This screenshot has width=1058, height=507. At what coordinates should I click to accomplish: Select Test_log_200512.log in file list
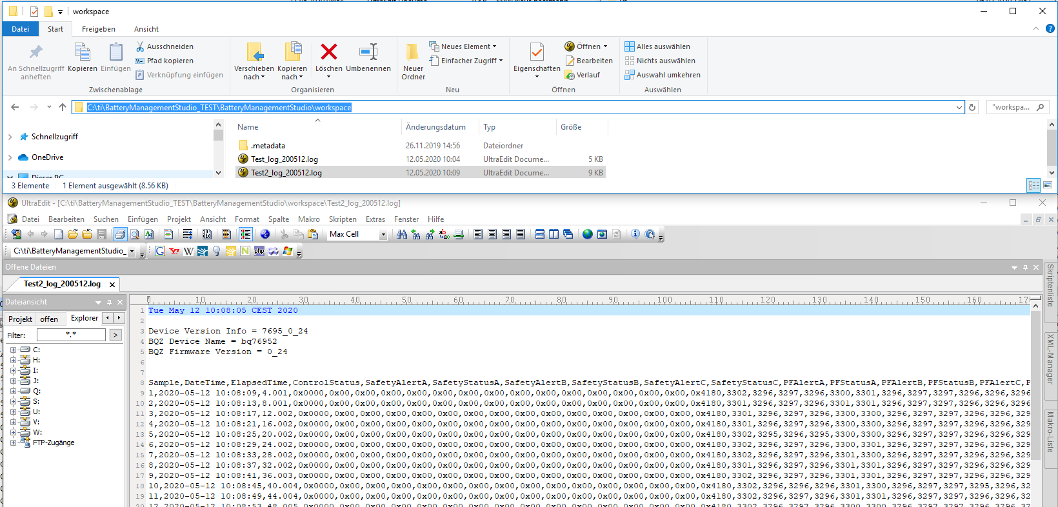284,159
